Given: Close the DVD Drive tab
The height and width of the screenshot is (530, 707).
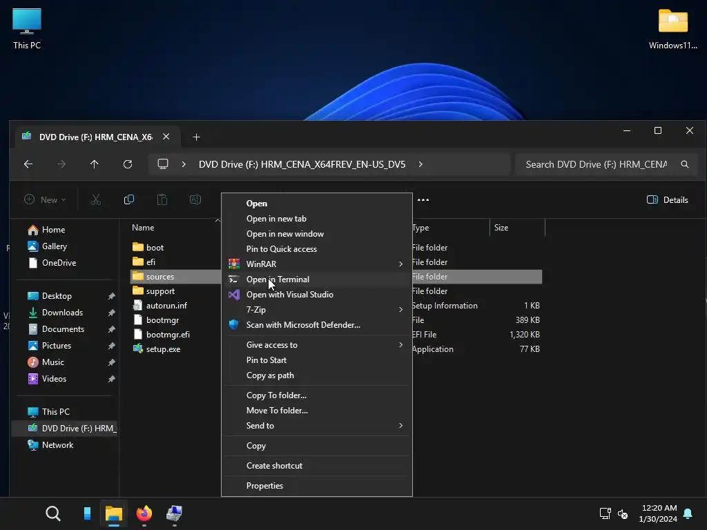Looking at the screenshot, I should (x=166, y=137).
